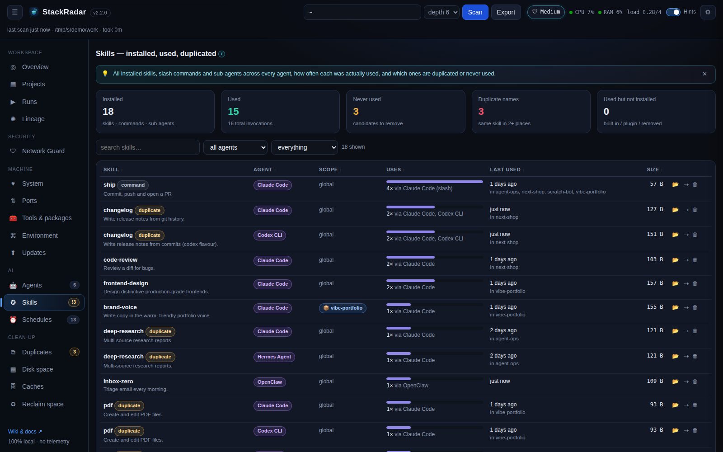Focus the search skills input field
Screen dimensions: 723x452
pos(148,147)
